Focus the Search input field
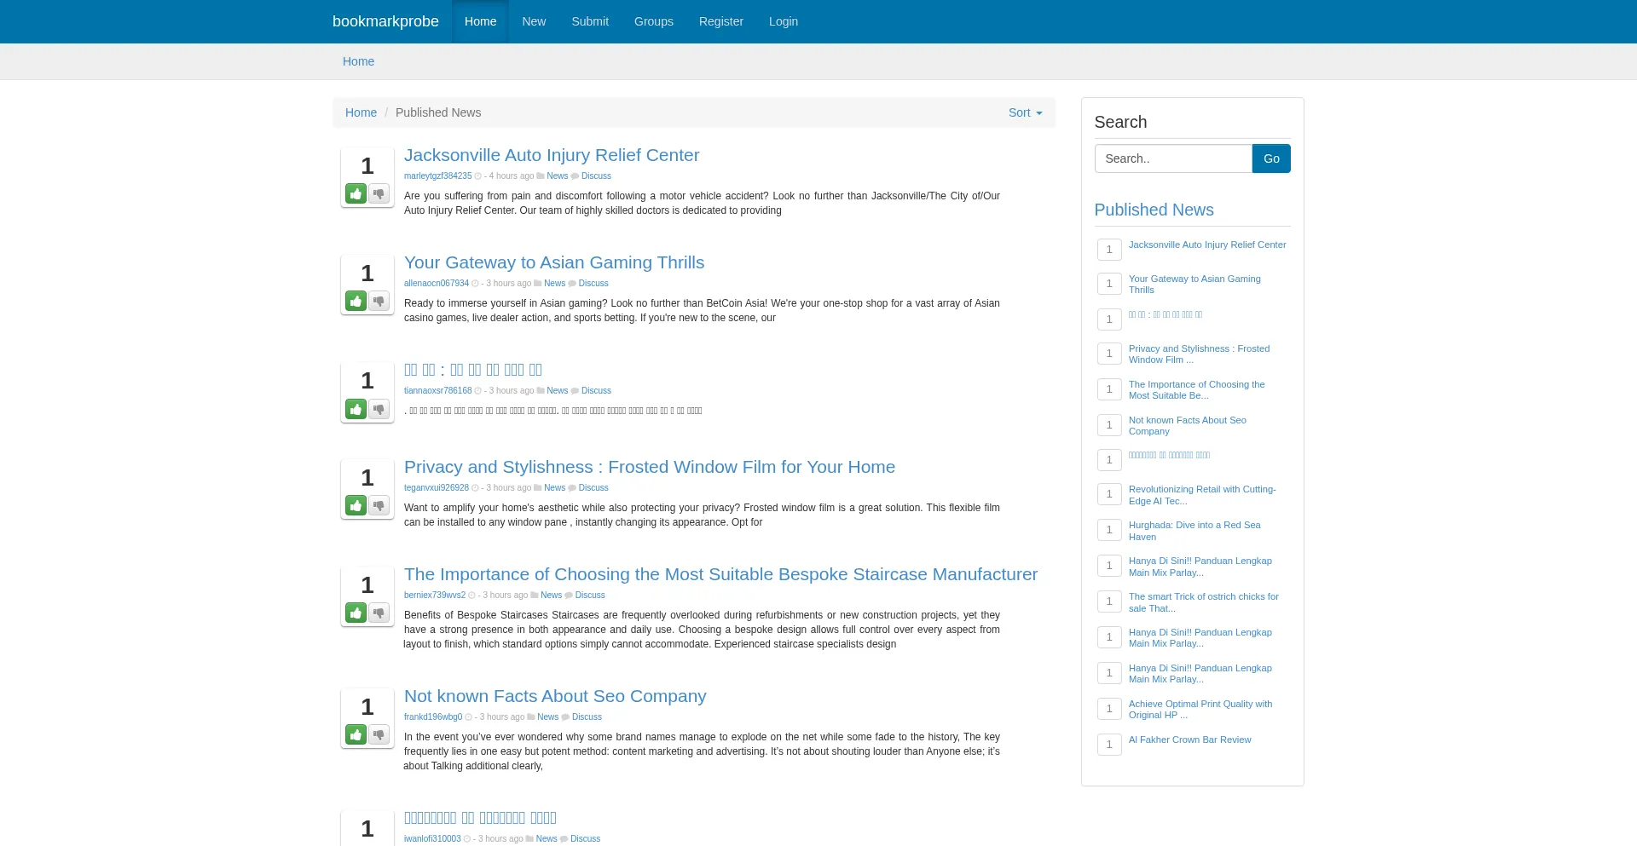 point(1172,158)
